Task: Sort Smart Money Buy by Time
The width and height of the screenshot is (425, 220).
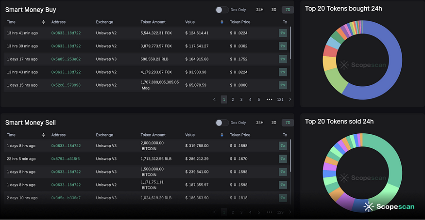Action: click(44, 22)
